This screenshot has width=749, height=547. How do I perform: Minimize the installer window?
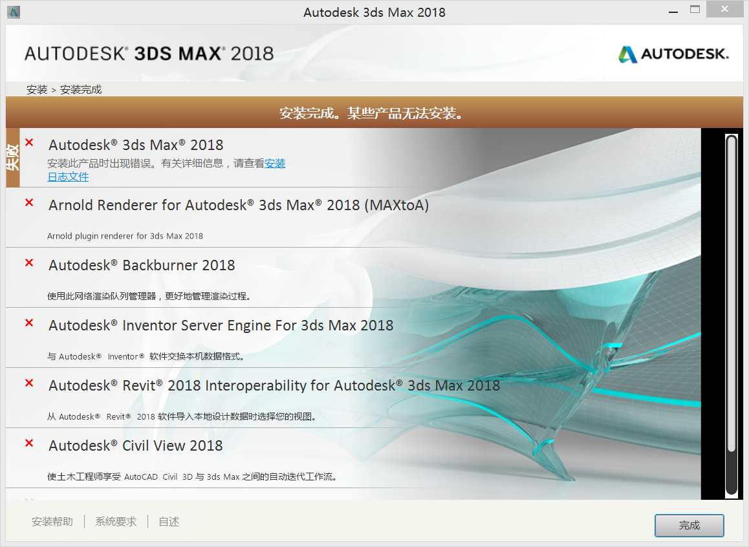coord(673,10)
